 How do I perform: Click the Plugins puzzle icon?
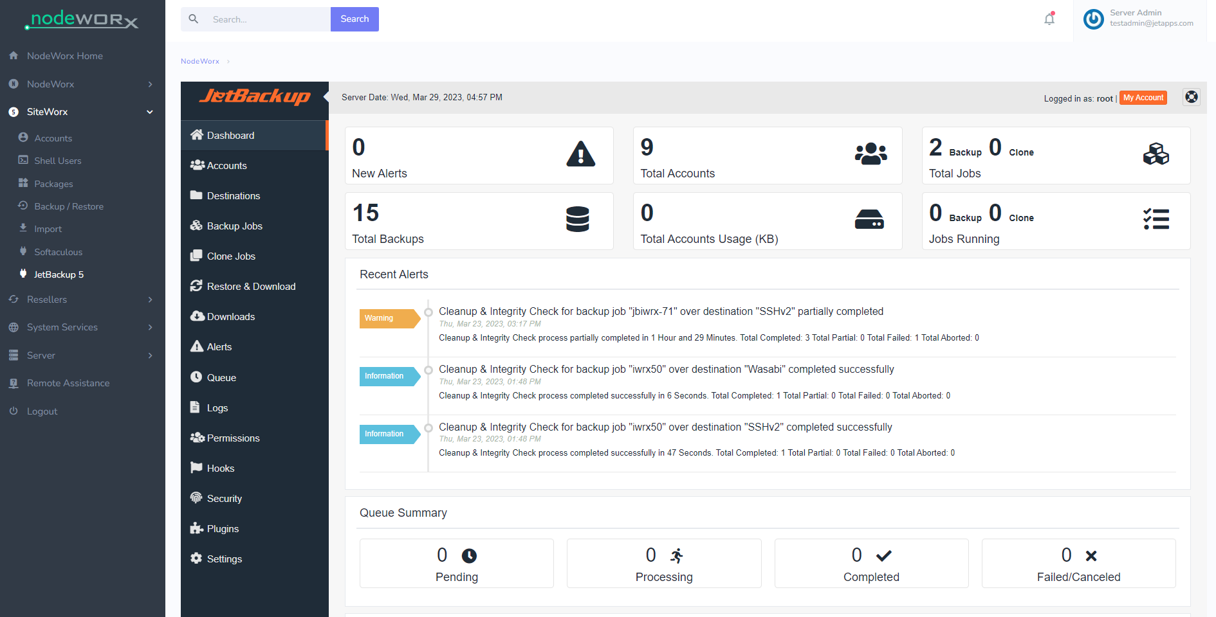(x=197, y=528)
